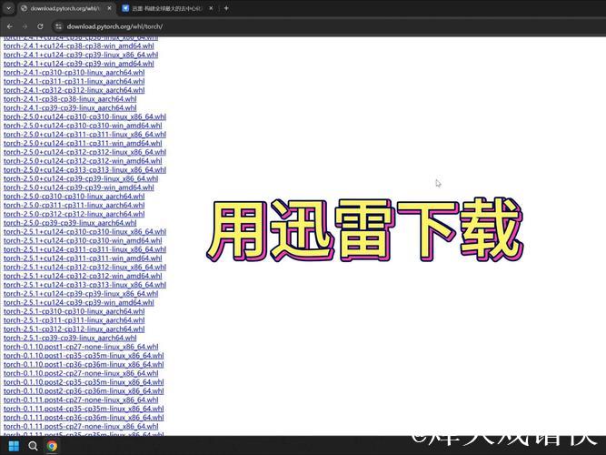Open torch-2.5.0+cu124-cp311-cp311-linux_x86_64.whl link
This screenshot has width=606, height=455.
point(85,135)
